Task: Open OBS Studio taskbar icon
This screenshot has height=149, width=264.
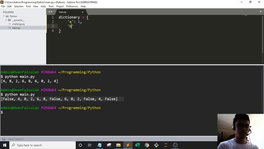Action: (x=175, y=145)
